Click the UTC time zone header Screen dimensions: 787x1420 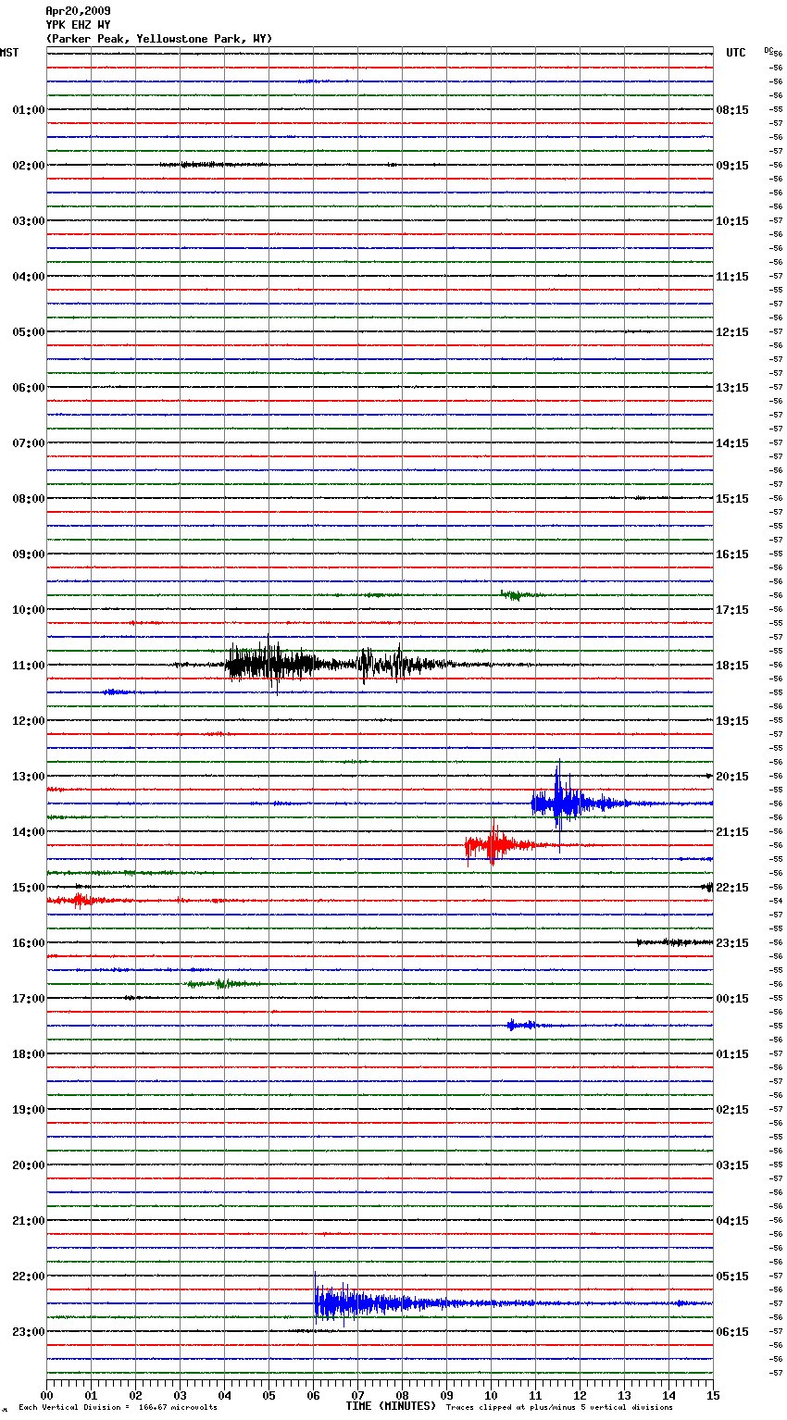click(x=735, y=53)
